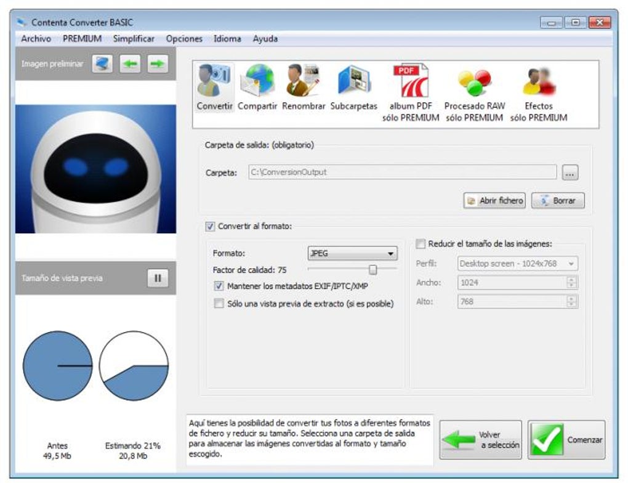This screenshot has height=483, width=628.
Task: Pause the Tamaño de vista previa estimation
Action: click(158, 278)
